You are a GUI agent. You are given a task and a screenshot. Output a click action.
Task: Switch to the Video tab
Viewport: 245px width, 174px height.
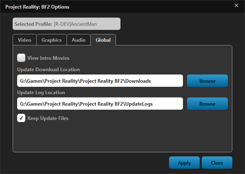tap(24, 40)
